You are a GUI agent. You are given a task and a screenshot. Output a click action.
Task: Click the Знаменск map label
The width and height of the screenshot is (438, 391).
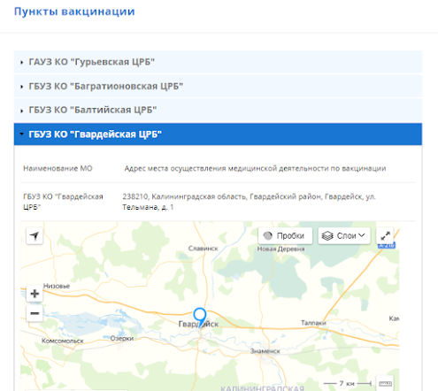coord(265,351)
